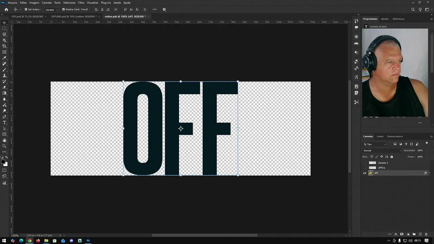Open the Tipo layer filter dropdown
The width and height of the screenshot is (434, 244).
[375, 144]
